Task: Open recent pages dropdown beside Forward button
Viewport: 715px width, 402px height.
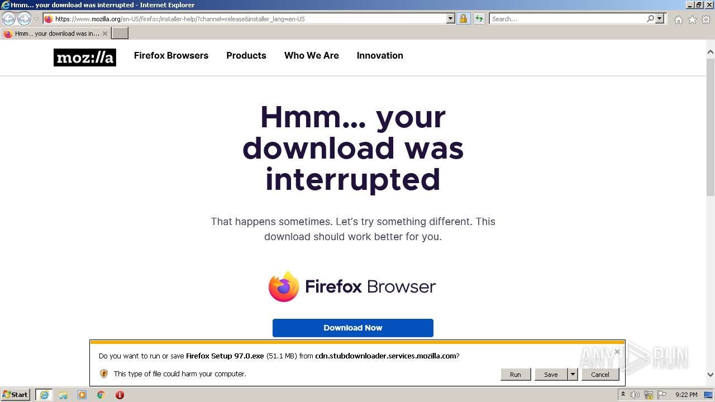Action: click(36, 19)
